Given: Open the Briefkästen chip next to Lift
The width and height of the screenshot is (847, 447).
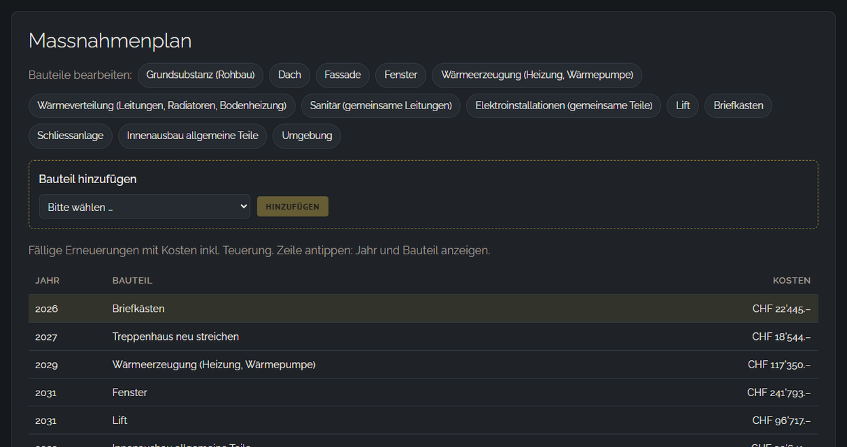Looking at the screenshot, I should pyautogui.click(x=738, y=106).
